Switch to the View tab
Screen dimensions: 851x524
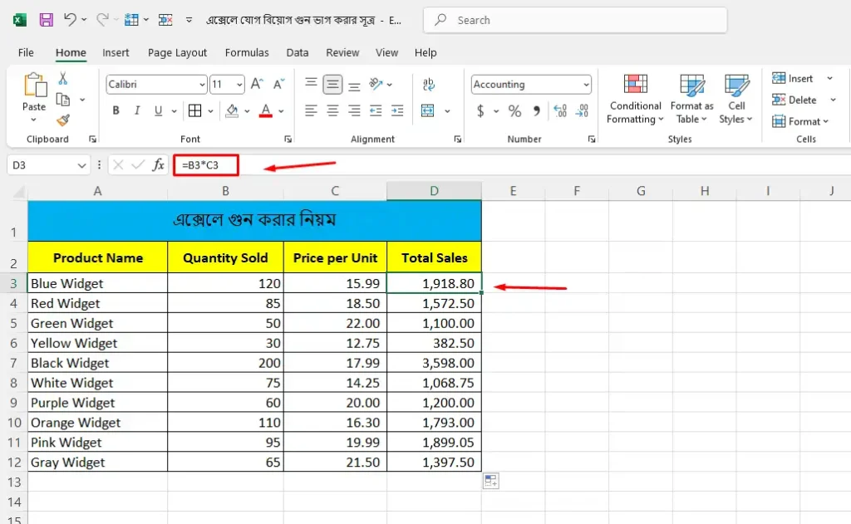386,52
